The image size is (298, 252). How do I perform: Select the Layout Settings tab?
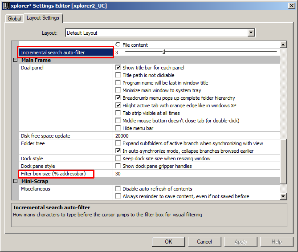tap(42, 18)
